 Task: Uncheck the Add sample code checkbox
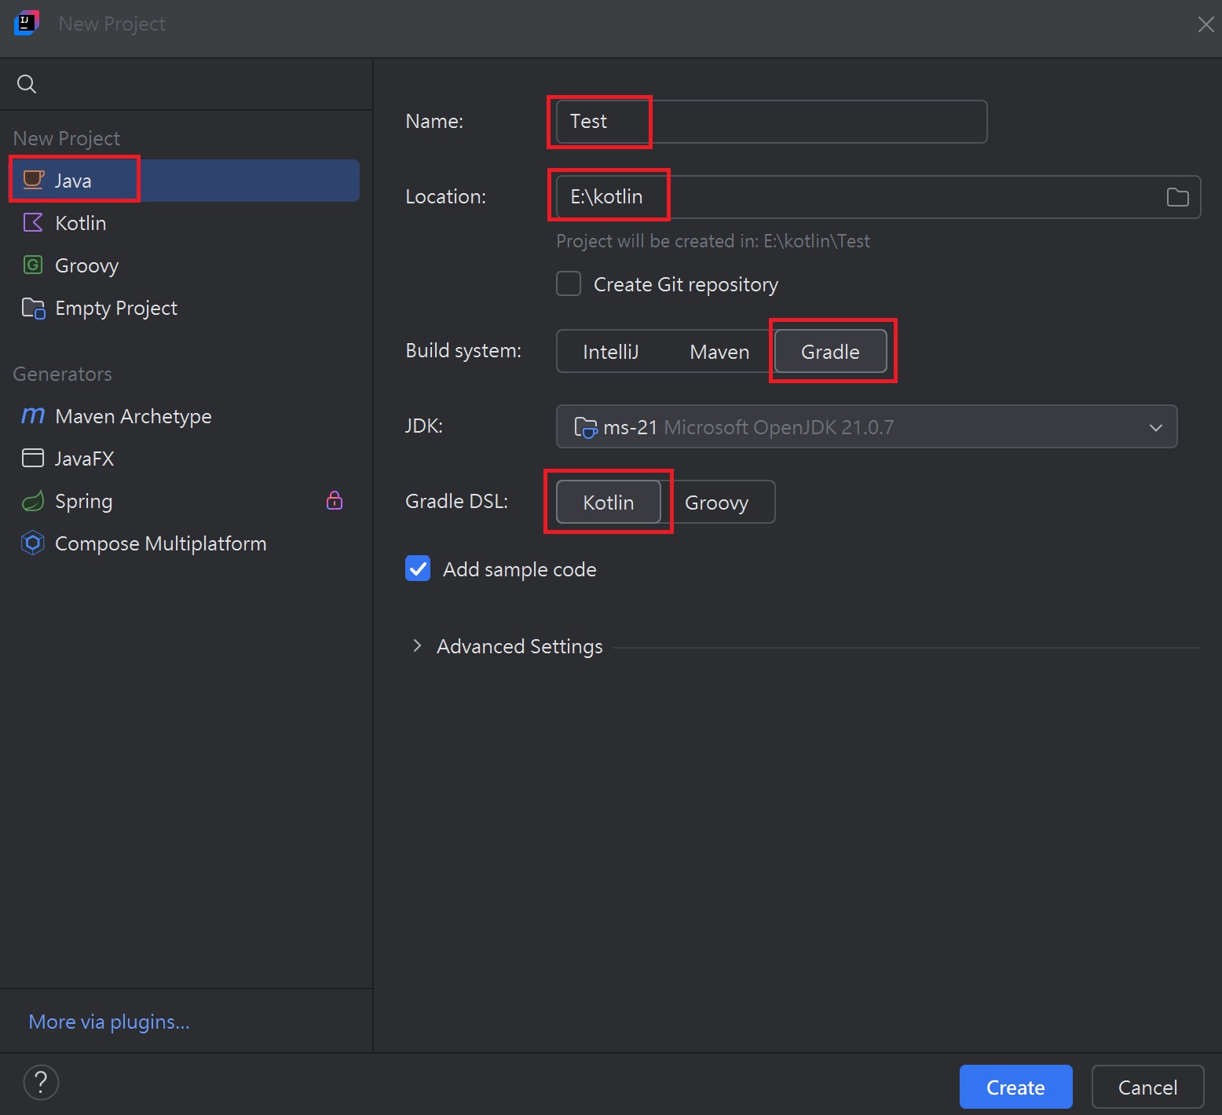pyautogui.click(x=418, y=568)
